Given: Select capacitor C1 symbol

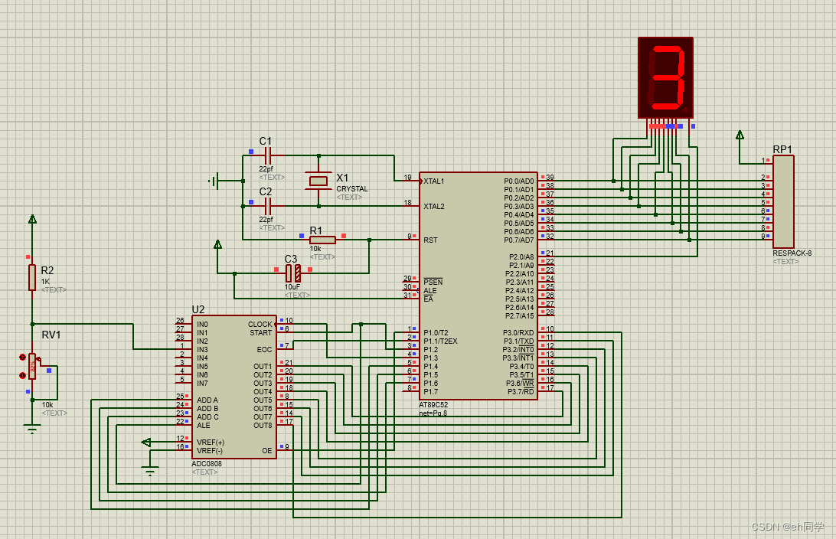Looking at the screenshot, I should pos(268,155).
